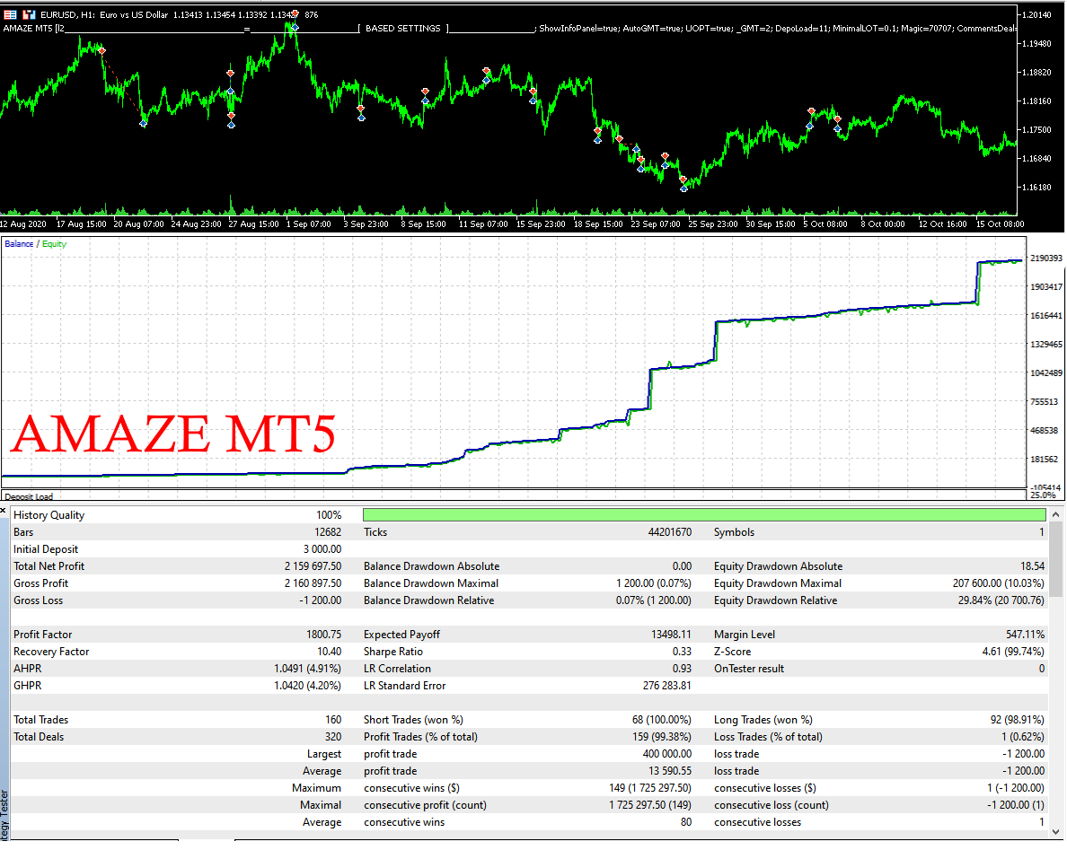Select the Bars value 12682
Viewport: 1067px width, 850px height.
(328, 532)
